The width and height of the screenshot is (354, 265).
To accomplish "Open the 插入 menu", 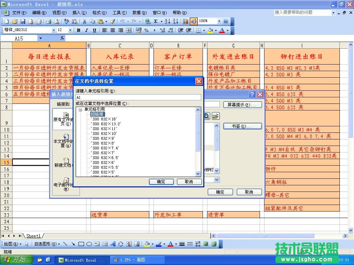I will (x=80, y=13).
